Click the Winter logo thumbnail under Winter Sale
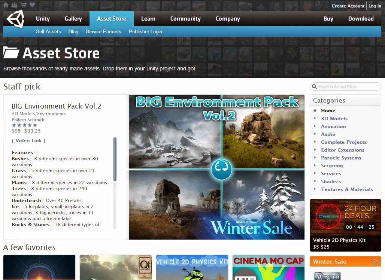This screenshot has width=385, height=280. (x=328, y=276)
